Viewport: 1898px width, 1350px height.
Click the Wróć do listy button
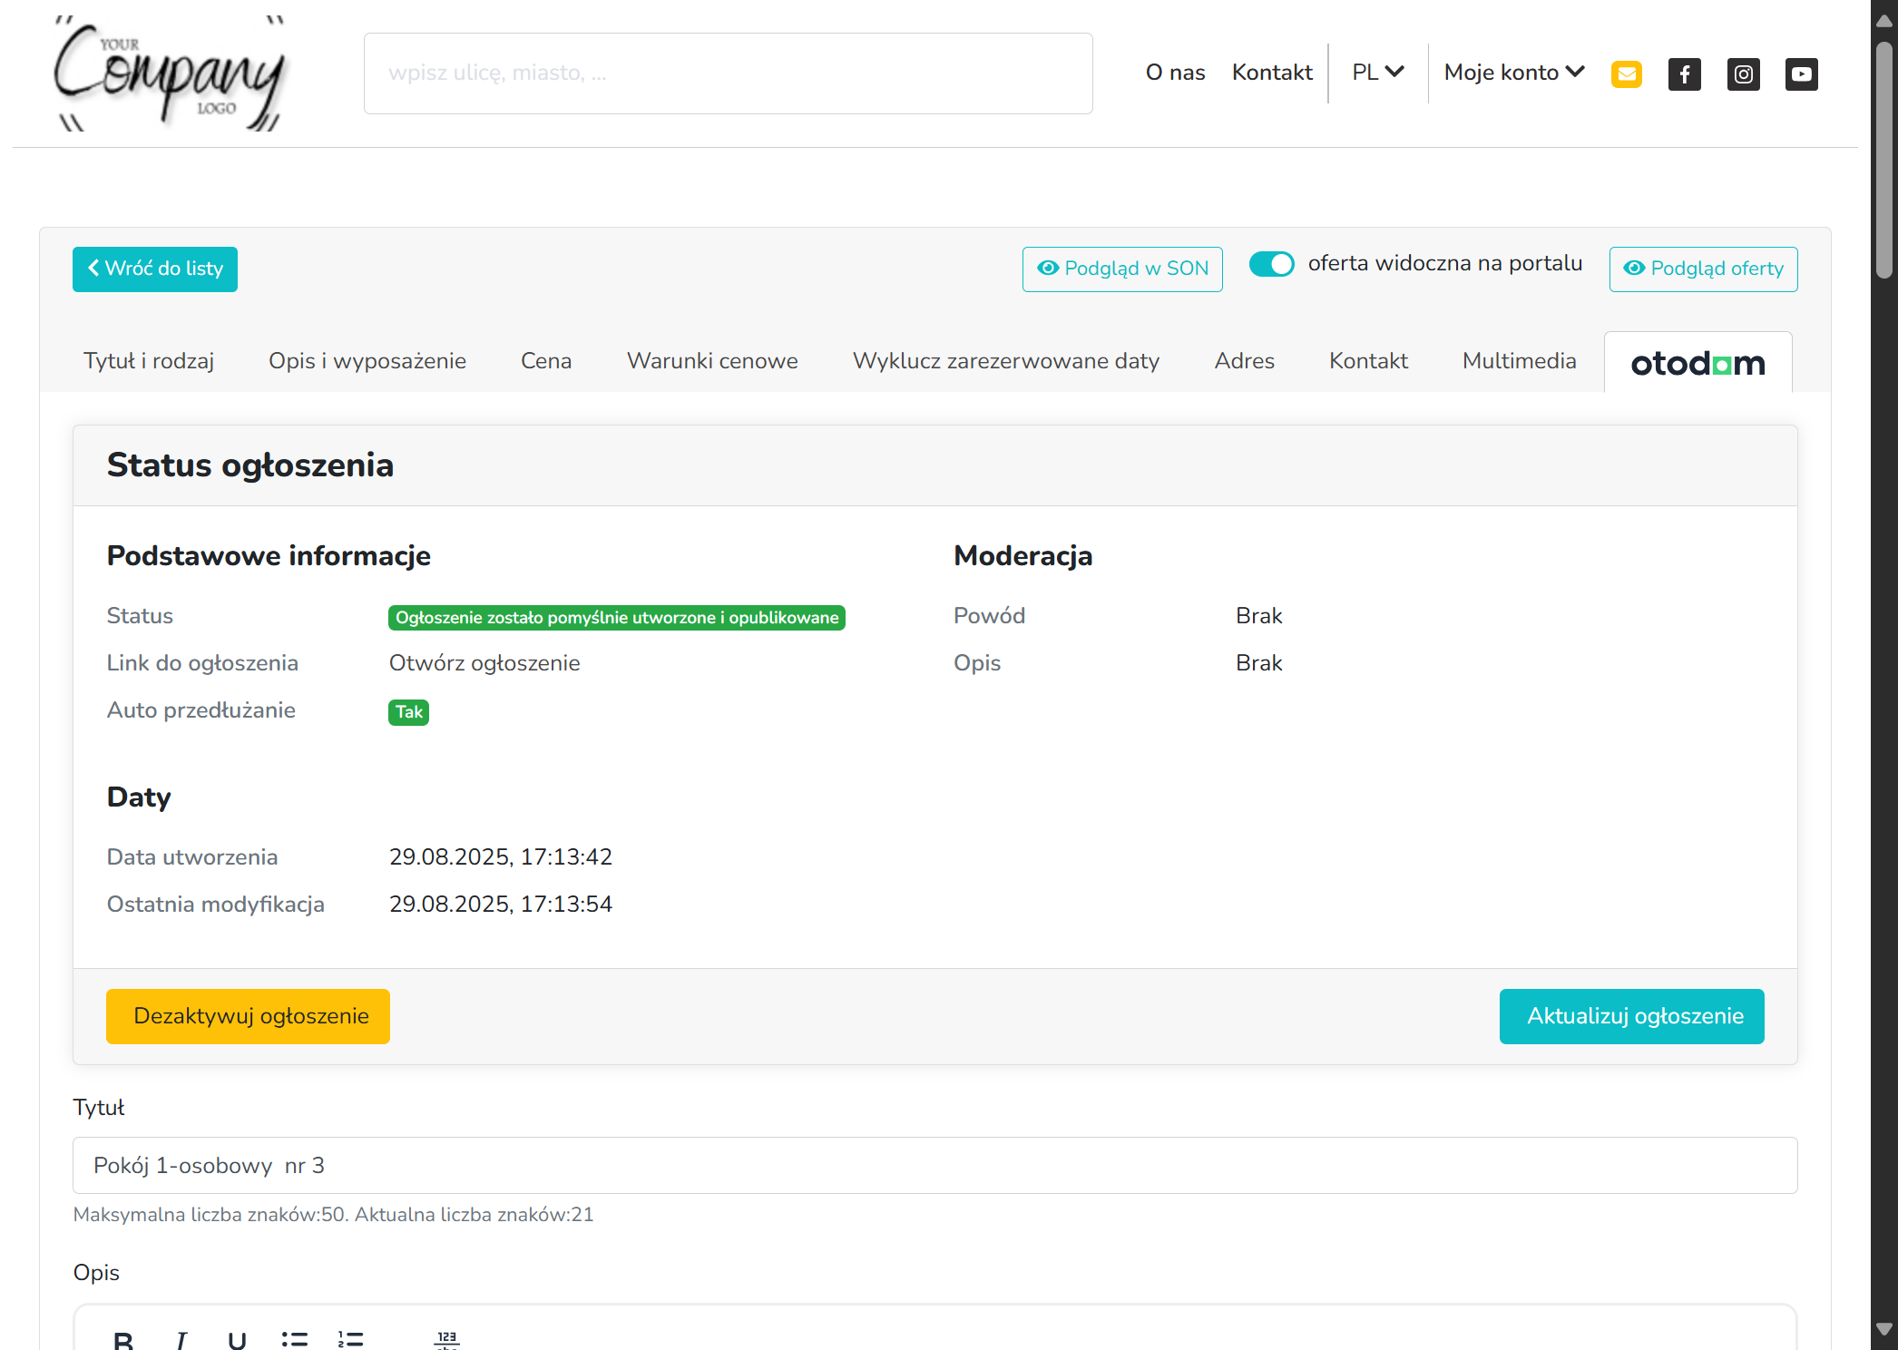point(155,269)
